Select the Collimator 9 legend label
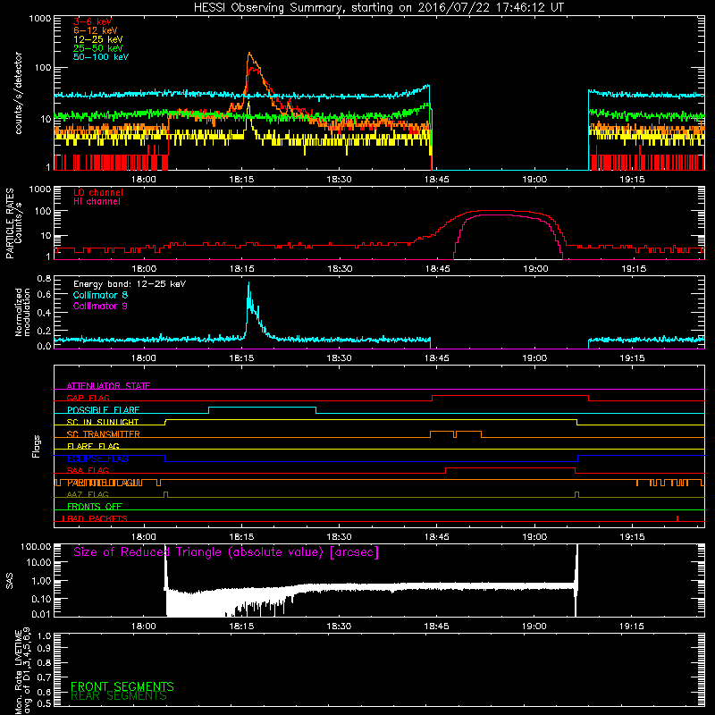The image size is (715, 715). click(100, 306)
